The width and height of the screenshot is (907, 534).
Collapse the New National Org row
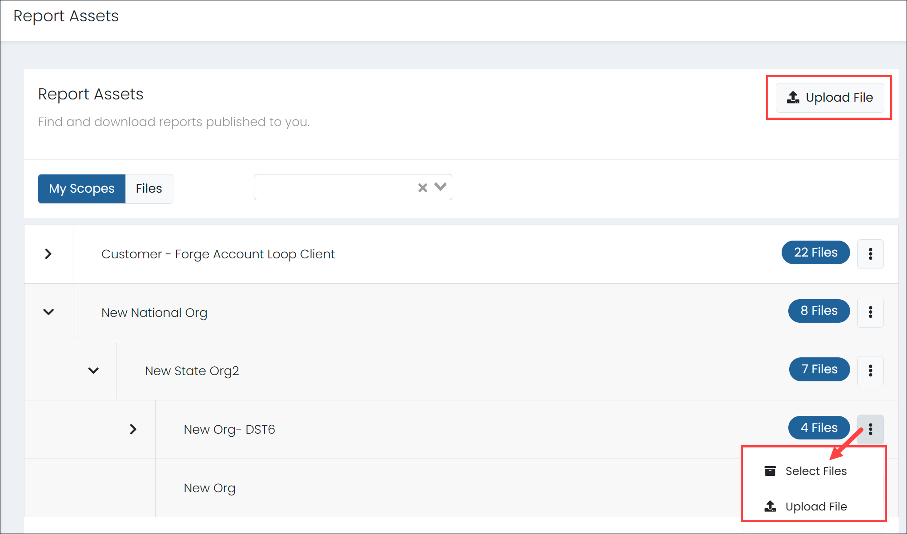click(48, 312)
